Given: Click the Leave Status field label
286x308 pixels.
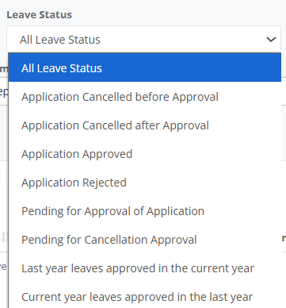Looking at the screenshot, I should (x=39, y=15).
